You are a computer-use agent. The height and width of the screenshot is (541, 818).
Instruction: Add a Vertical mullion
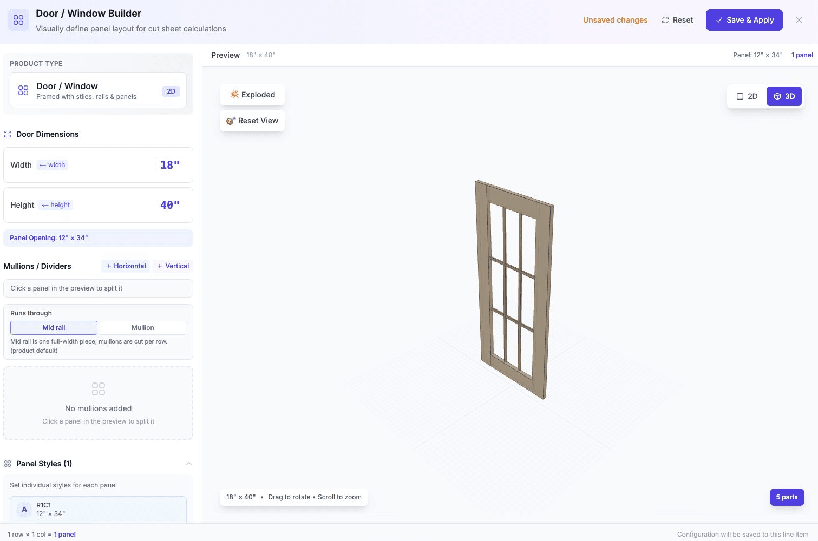pos(173,266)
